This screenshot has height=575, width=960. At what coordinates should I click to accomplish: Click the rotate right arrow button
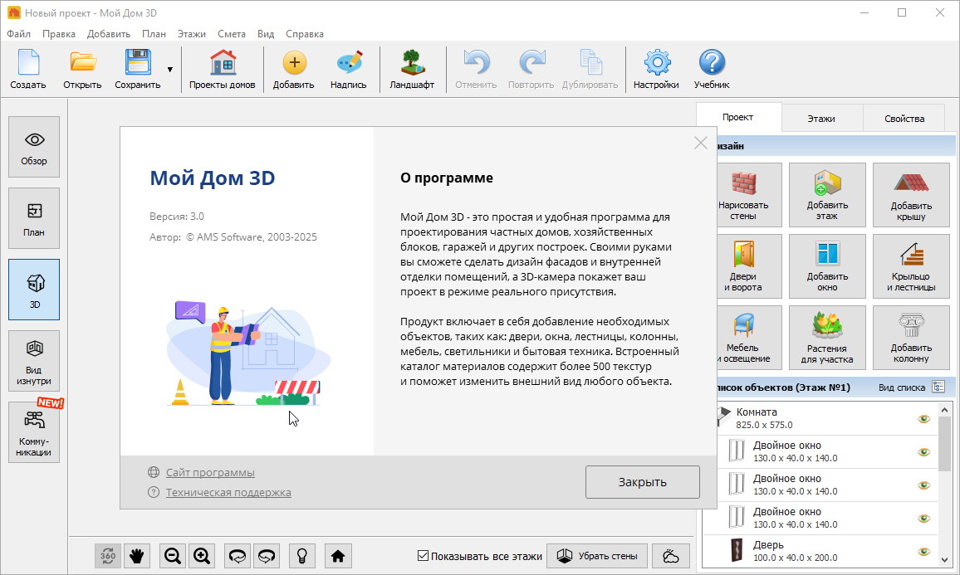point(267,556)
